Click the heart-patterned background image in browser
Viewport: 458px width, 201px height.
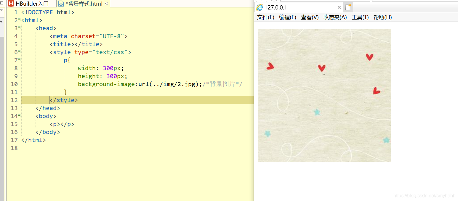pyautogui.click(x=324, y=96)
